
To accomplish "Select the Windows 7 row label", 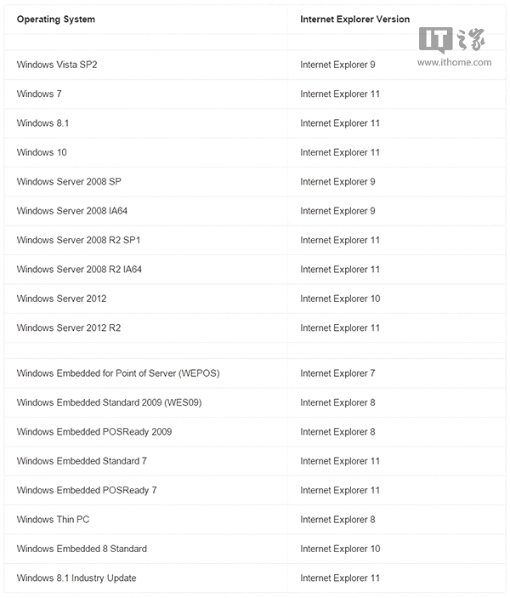I will [x=39, y=94].
